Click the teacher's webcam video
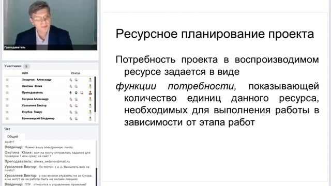The height and width of the screenshot is (186, 331). [51, 25]
